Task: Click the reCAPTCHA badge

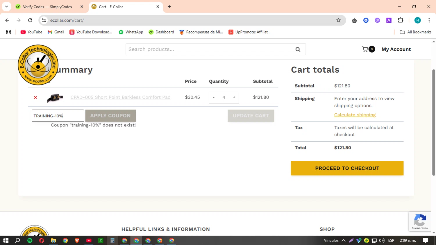Action: click(420, 221)
